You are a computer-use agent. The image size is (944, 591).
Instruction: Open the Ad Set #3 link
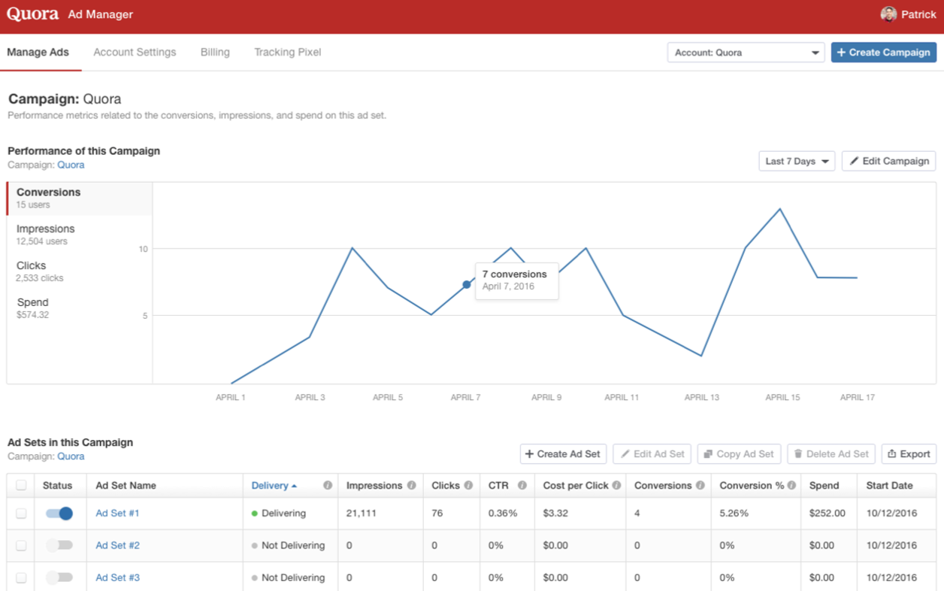[x=117, y=577]
